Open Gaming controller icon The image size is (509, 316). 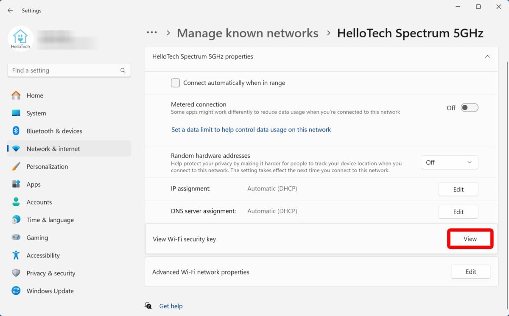16,238
